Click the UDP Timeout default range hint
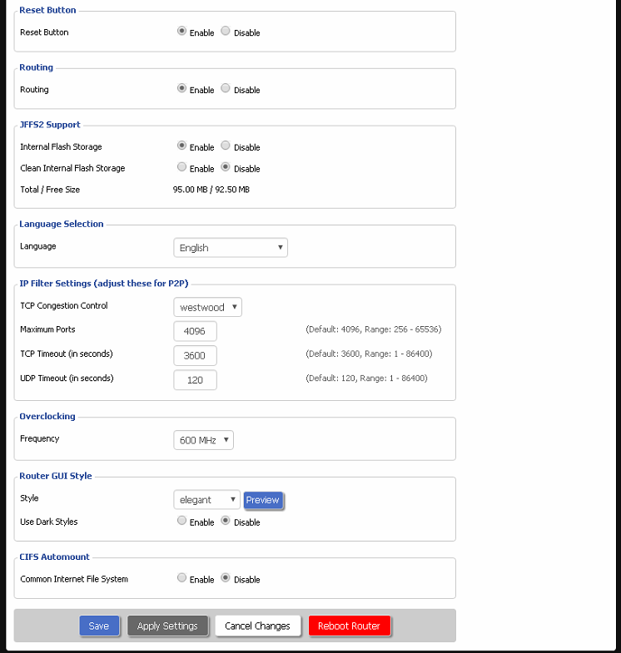Screen dimensions: 621x653 (367, 378)
